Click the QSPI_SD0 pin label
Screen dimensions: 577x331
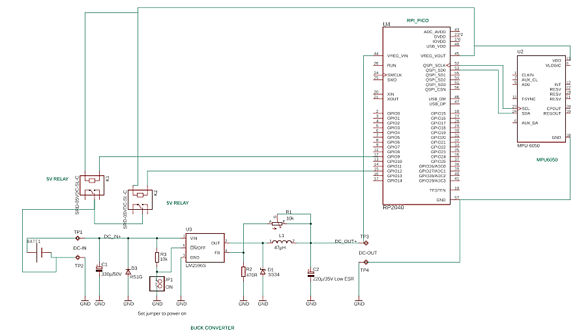click(x=436, y=70)
